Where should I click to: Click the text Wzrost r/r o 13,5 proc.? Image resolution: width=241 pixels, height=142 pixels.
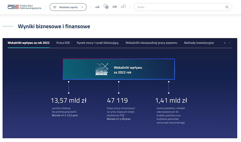[65, 115]
